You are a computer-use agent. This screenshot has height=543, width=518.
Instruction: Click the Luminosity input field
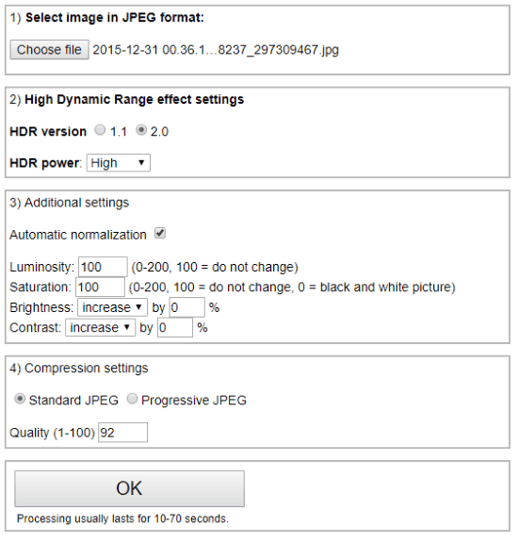[x=103, y=267]
